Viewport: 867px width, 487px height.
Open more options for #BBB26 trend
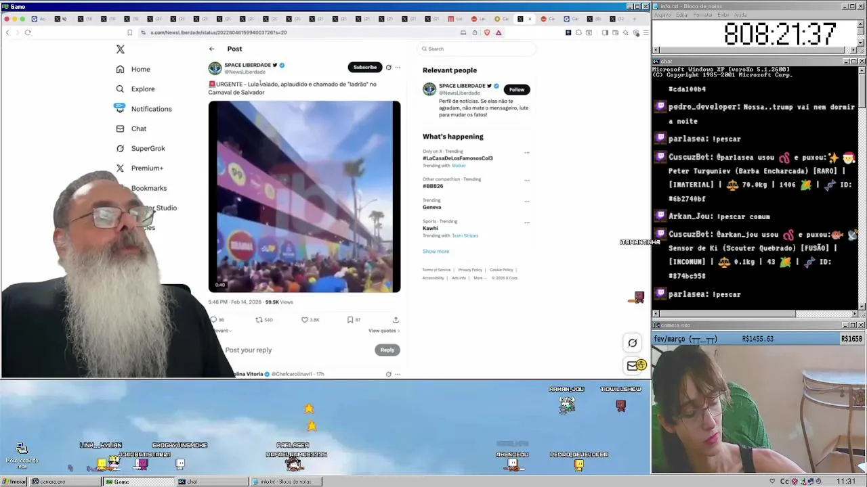coord(527,181)
